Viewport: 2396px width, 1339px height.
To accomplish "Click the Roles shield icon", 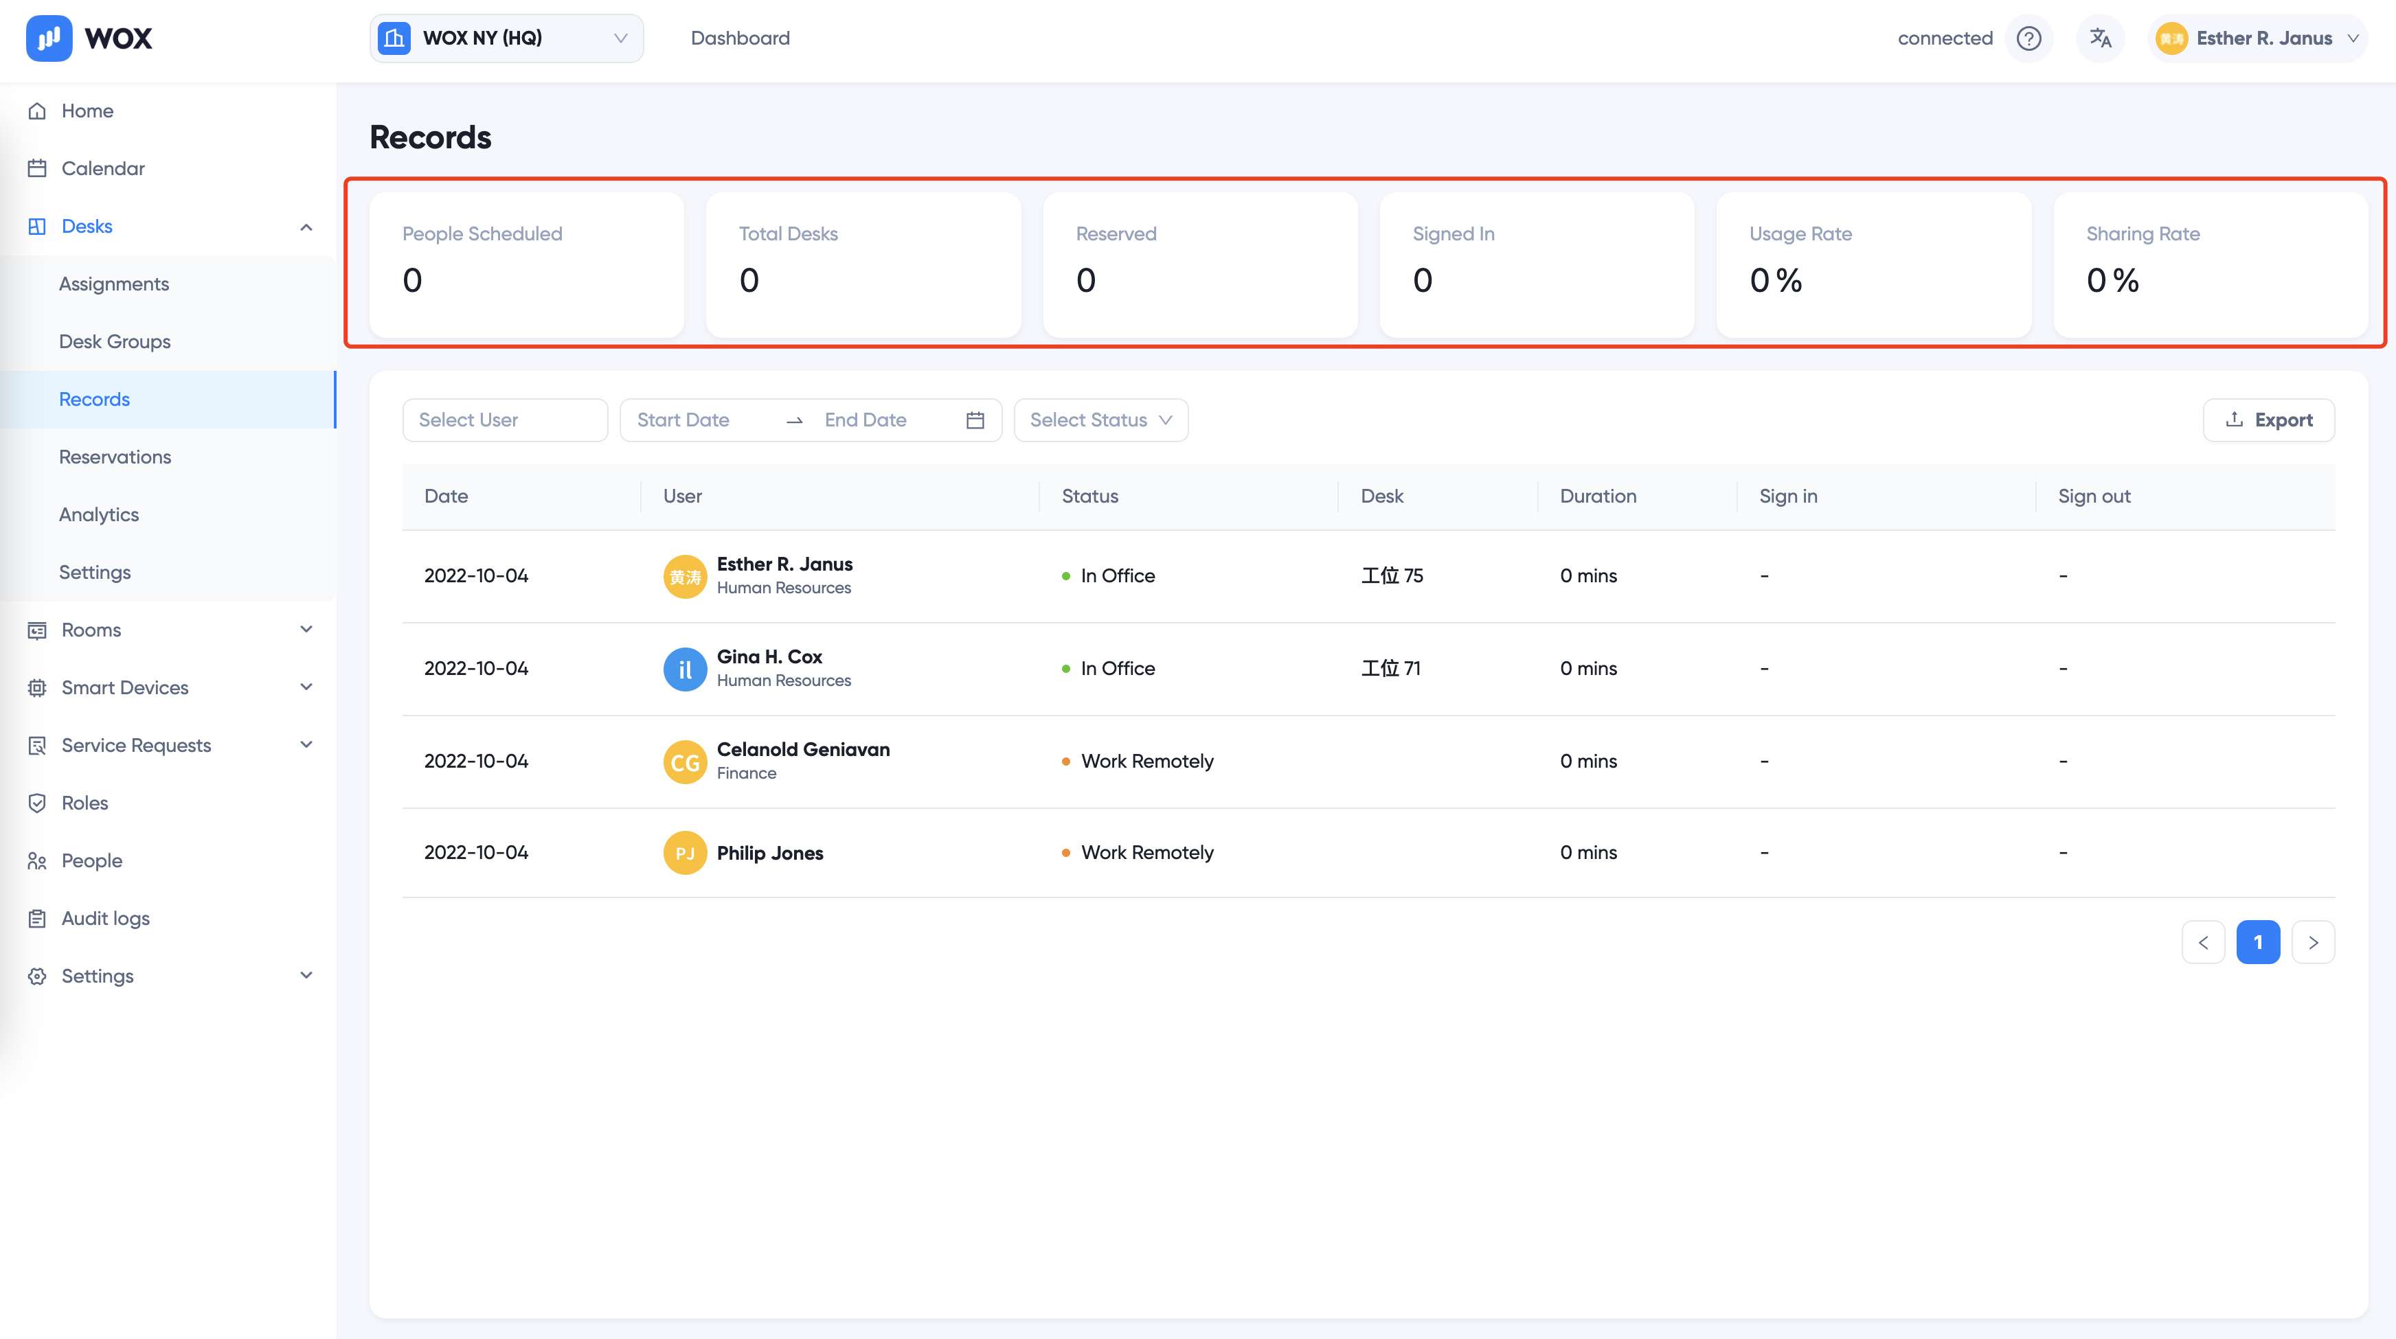I will point(37,803).
